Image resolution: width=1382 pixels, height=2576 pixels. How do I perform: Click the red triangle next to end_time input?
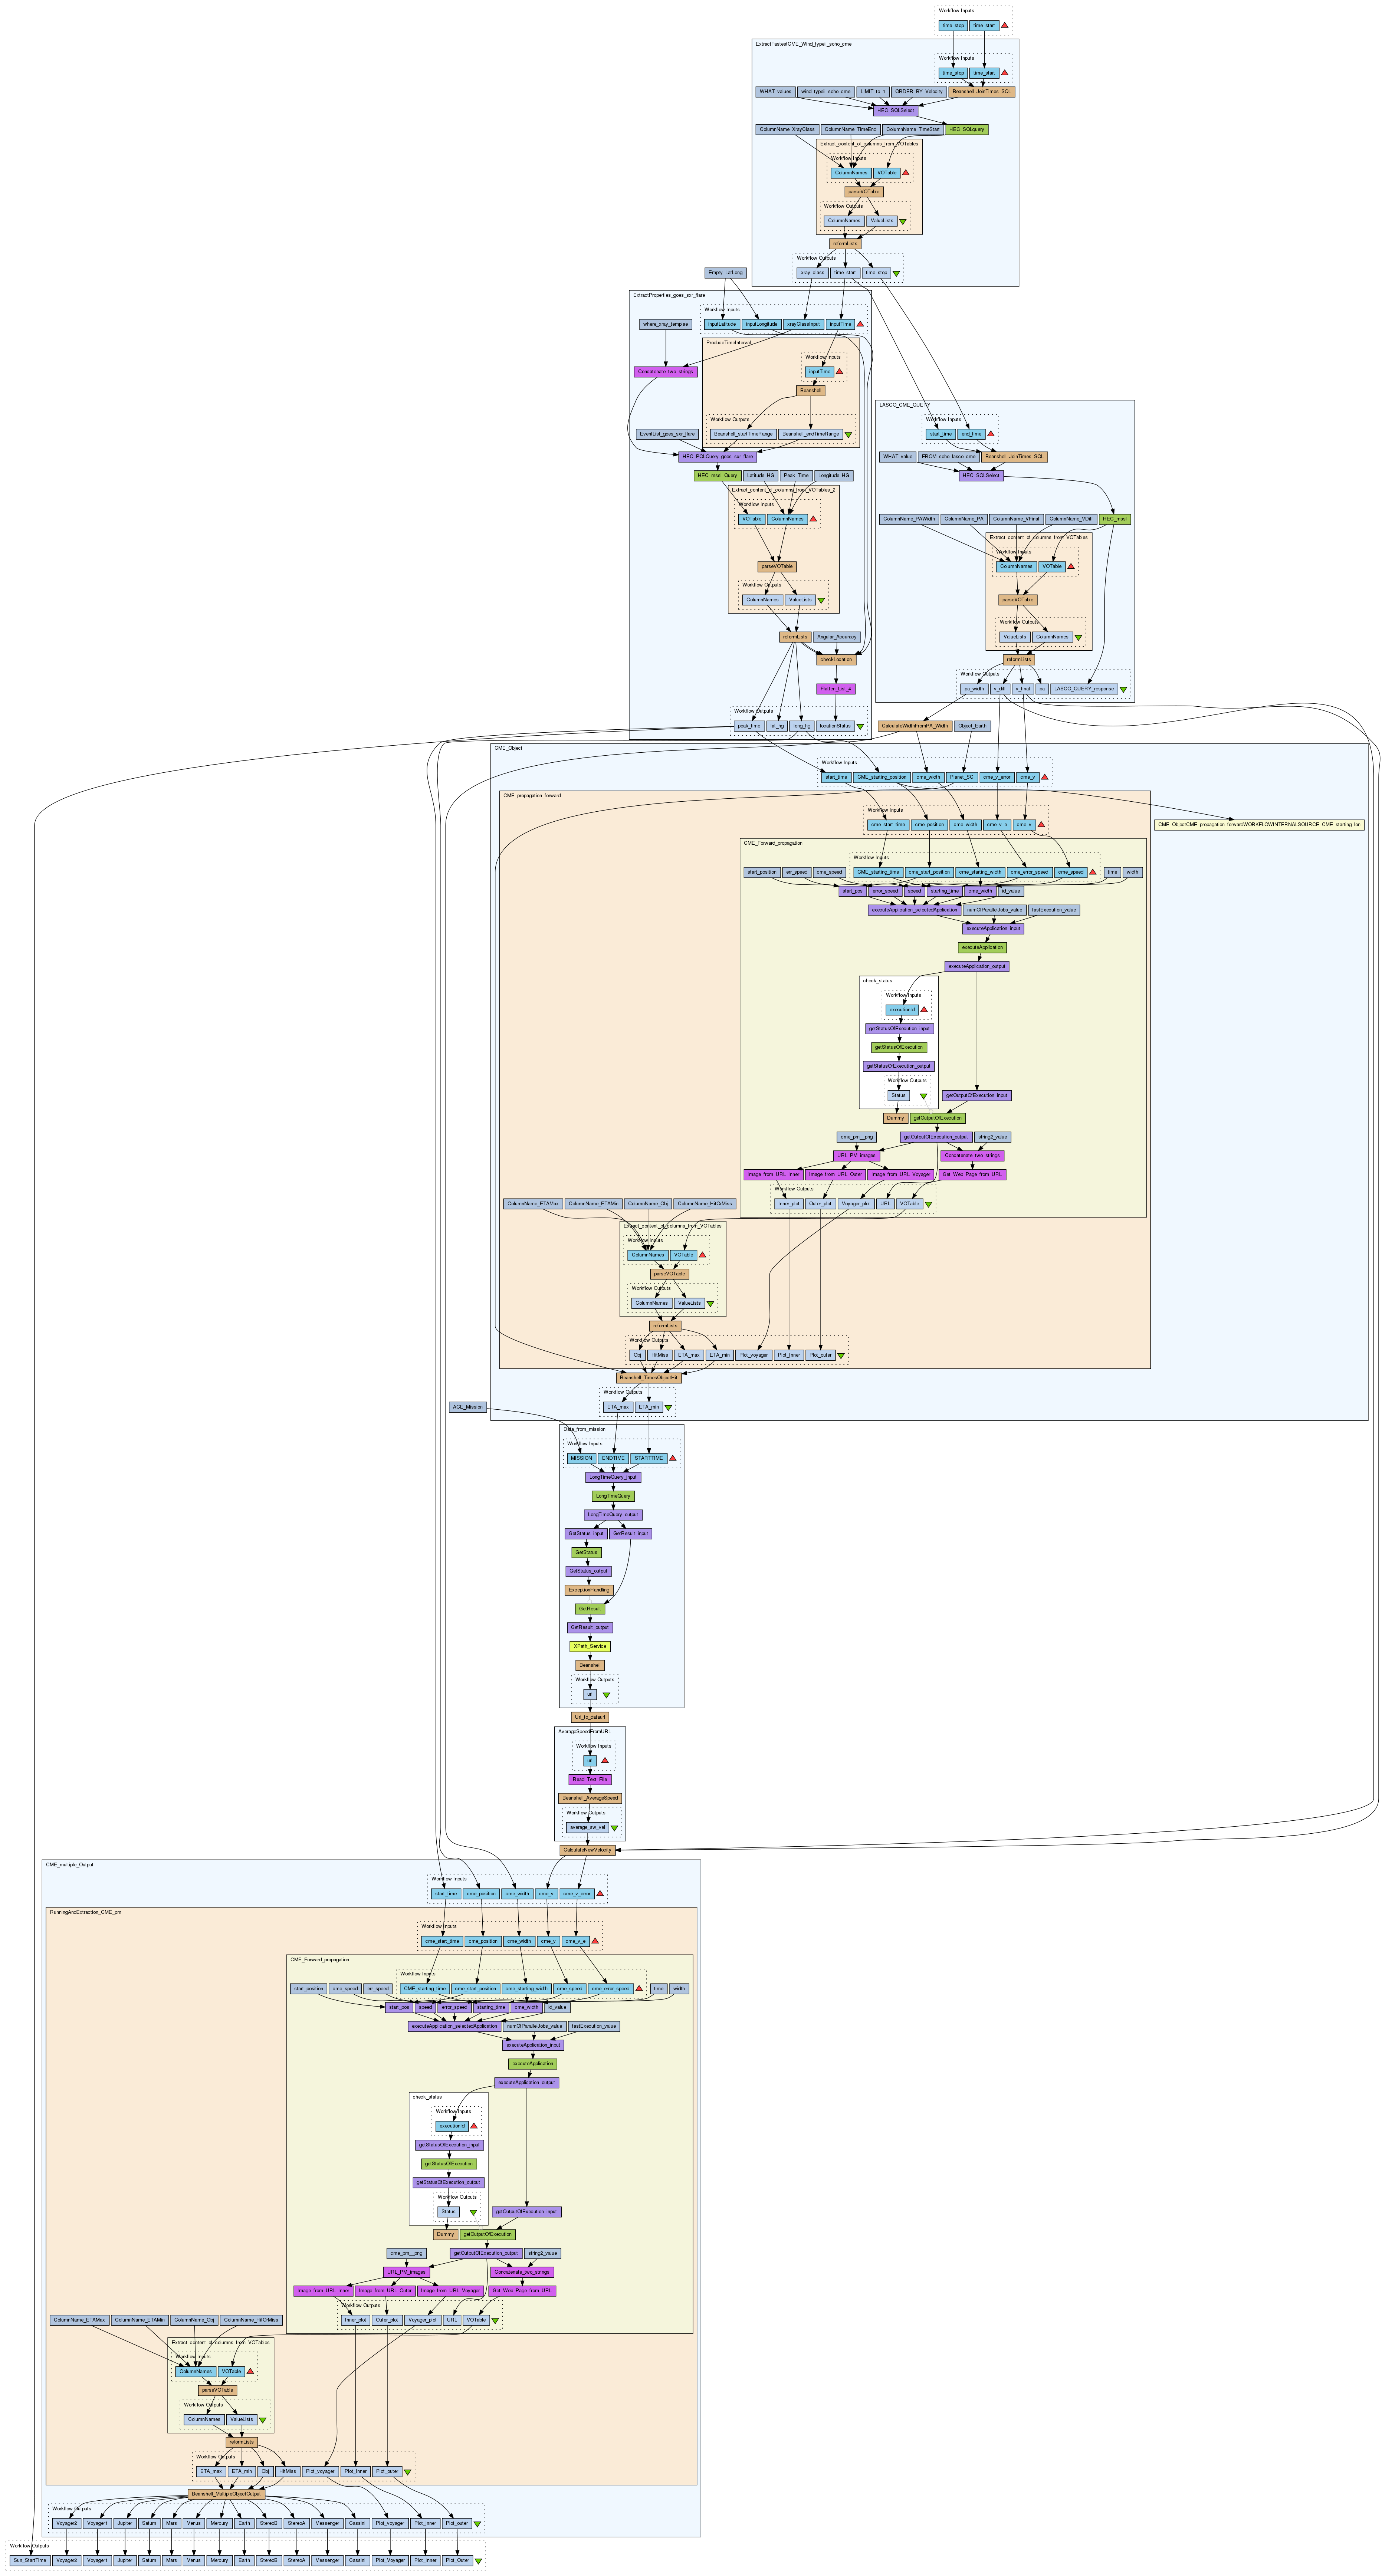(x=991, y=434)
